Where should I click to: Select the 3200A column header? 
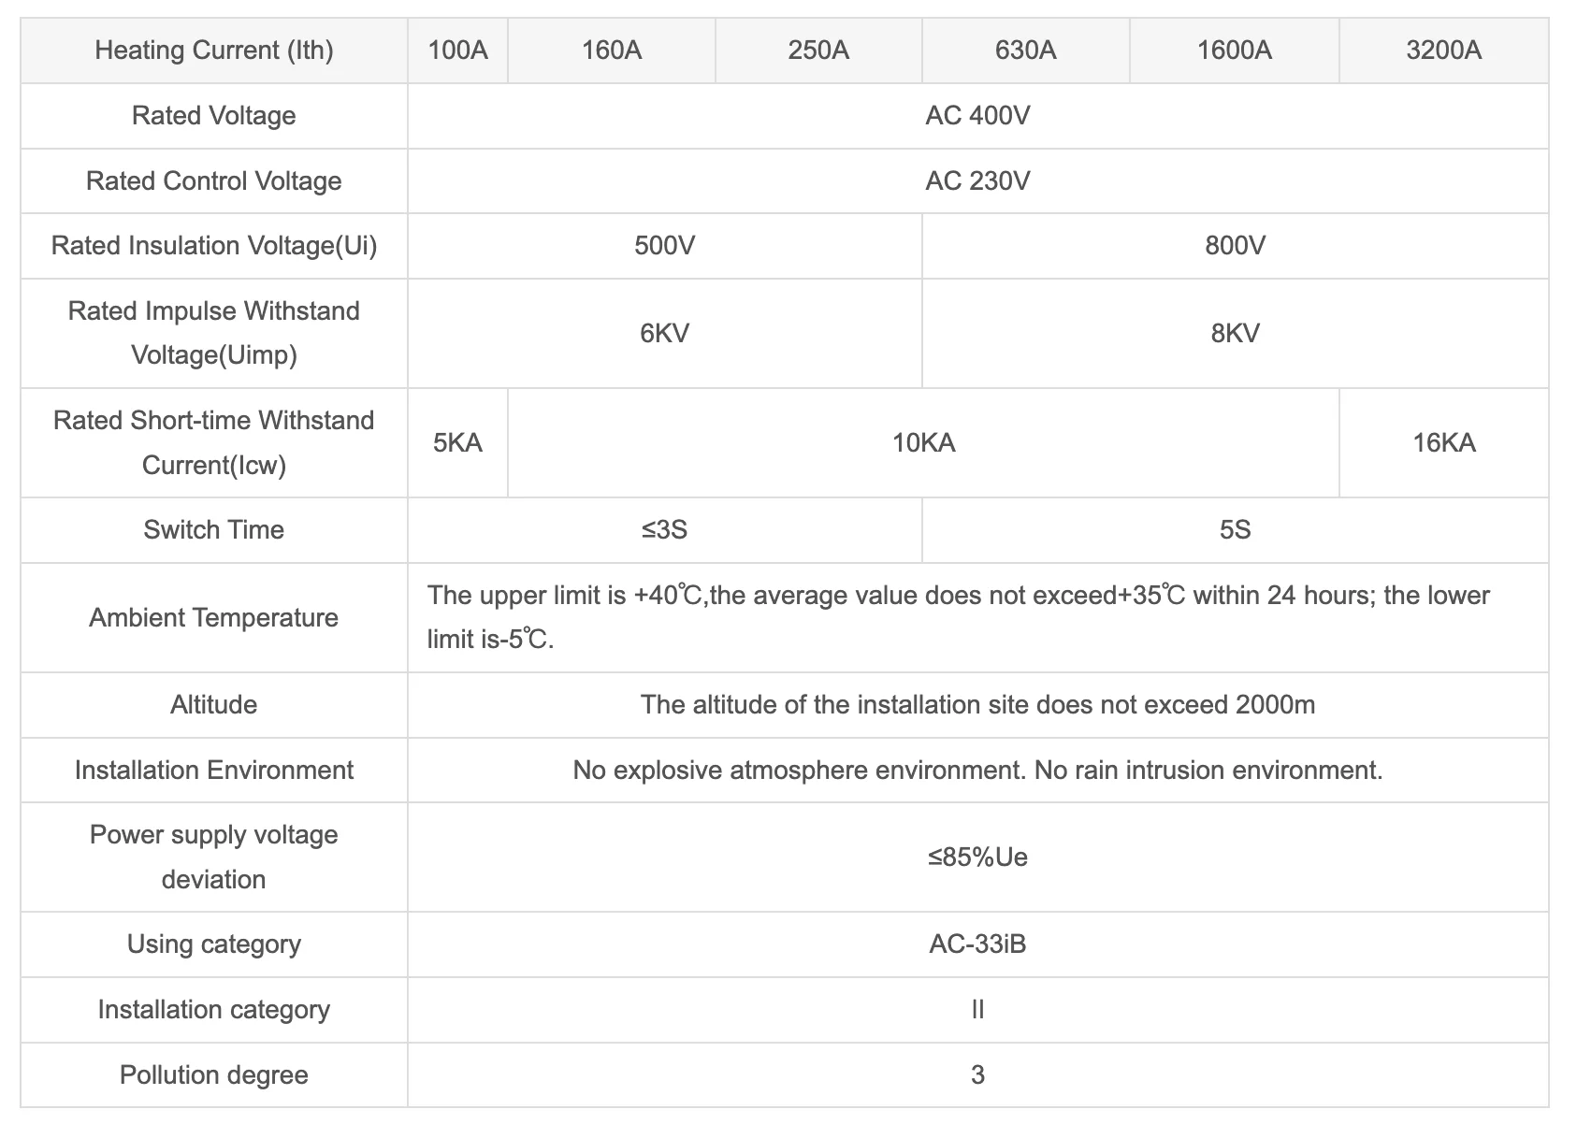1444,50
